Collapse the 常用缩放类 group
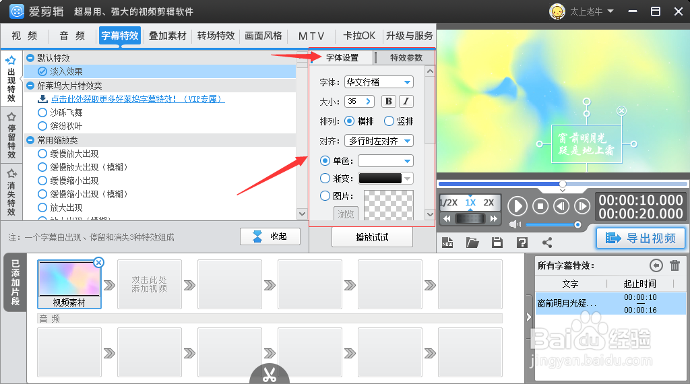690x384 pixels. click(30, 140)
